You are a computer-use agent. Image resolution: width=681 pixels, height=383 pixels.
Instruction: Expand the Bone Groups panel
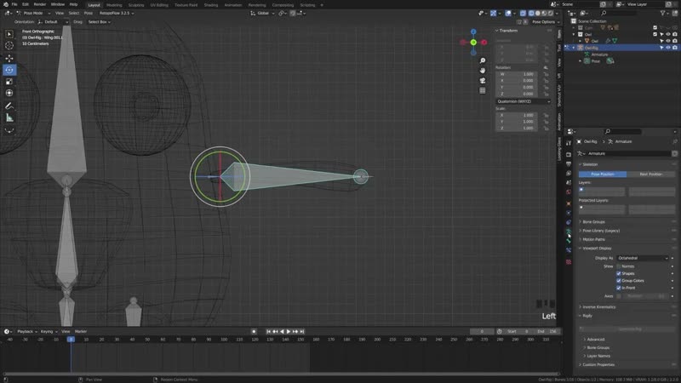(593, 222)
